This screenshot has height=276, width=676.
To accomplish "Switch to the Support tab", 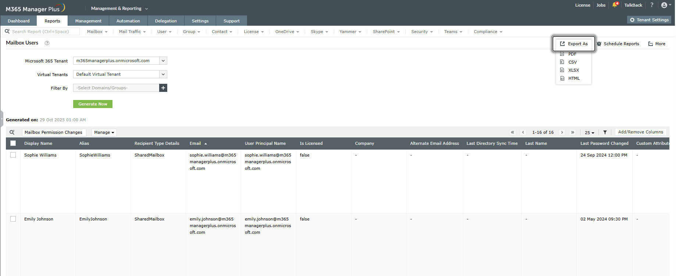I will 232,21.
